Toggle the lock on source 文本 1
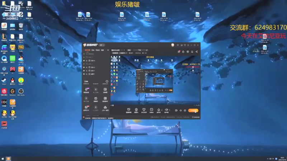This screenshot has width=287, height=161. click(x=87, y=70)
